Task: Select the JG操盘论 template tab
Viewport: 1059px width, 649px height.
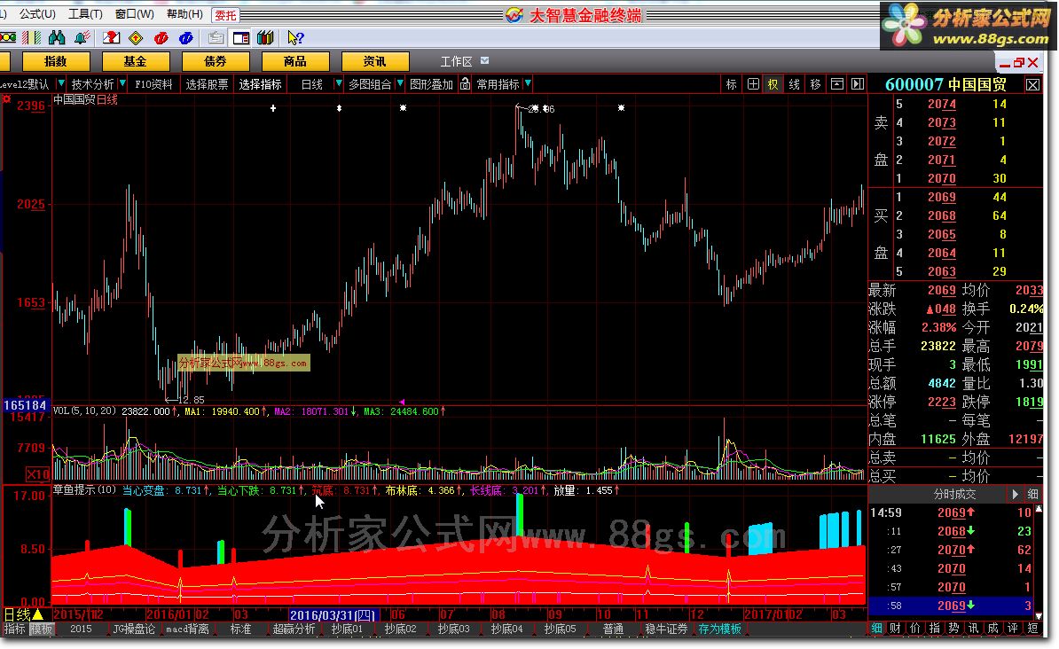Action: [x=134, y=629]
